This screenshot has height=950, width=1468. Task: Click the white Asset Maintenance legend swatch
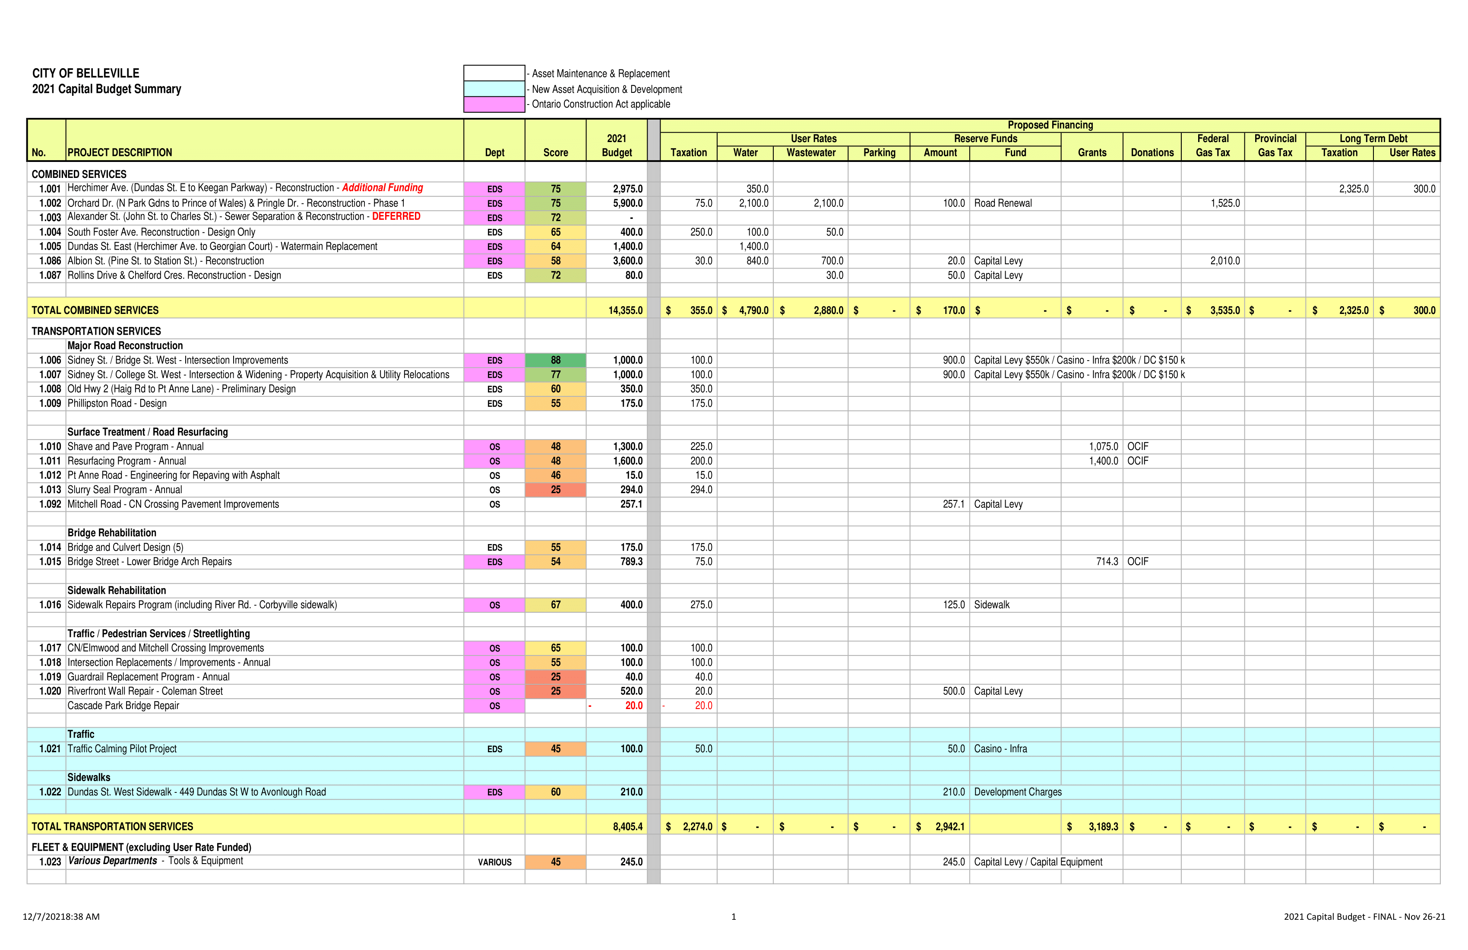[x=494, y=73]
